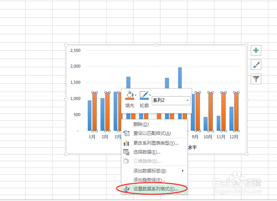277x201 pixels.
Task: Select the blue bar for 12月
Action: pyautogui.click(x=231, y=119)
